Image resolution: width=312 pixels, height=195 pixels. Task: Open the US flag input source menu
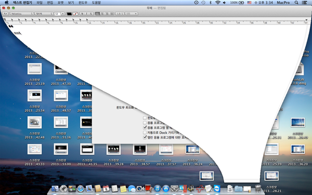click(x=249, y=3)
